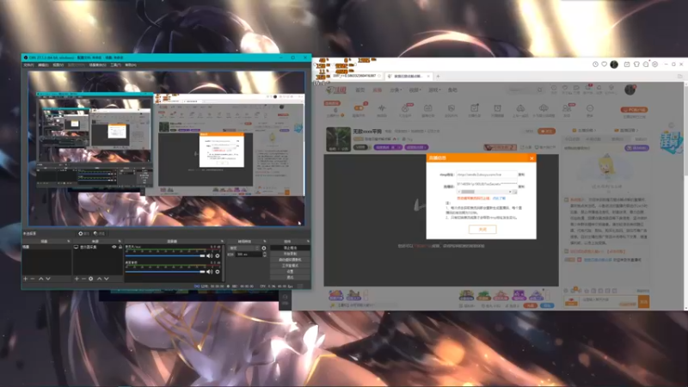The image size is (688, 387).
Task: Open 设置 from OBS controls
Action: point(290,271)
